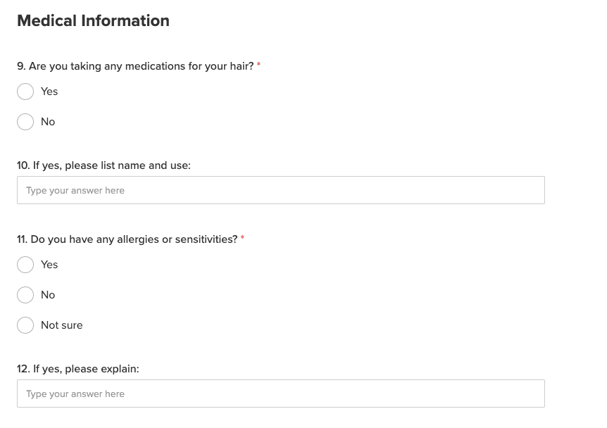The height and width of the screenshot is (428, 607).
Task: Pick the Not sure radio button for allergies
Action: tap(25, 325)
